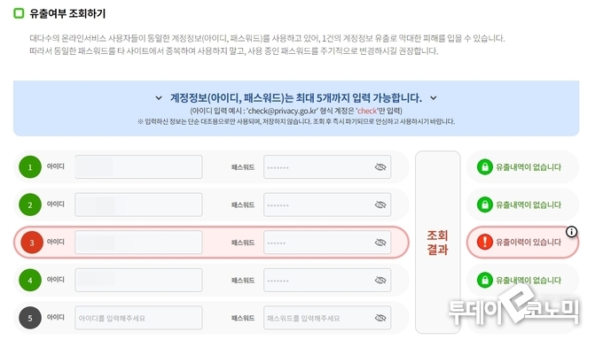Click the green lock icon in row 1 result
Viewport: 603px width, 347px height.
point(485,167)
